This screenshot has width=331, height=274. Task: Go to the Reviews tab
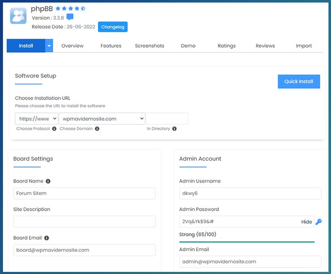pyautogui.click(x=265, y=46)
